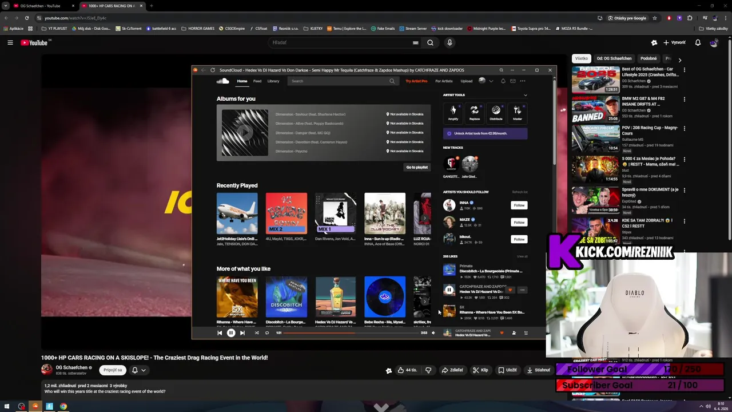Screen dimensions: 732x412
Task: Share the video with Zdieľať
Action: (x=452, y=370)
